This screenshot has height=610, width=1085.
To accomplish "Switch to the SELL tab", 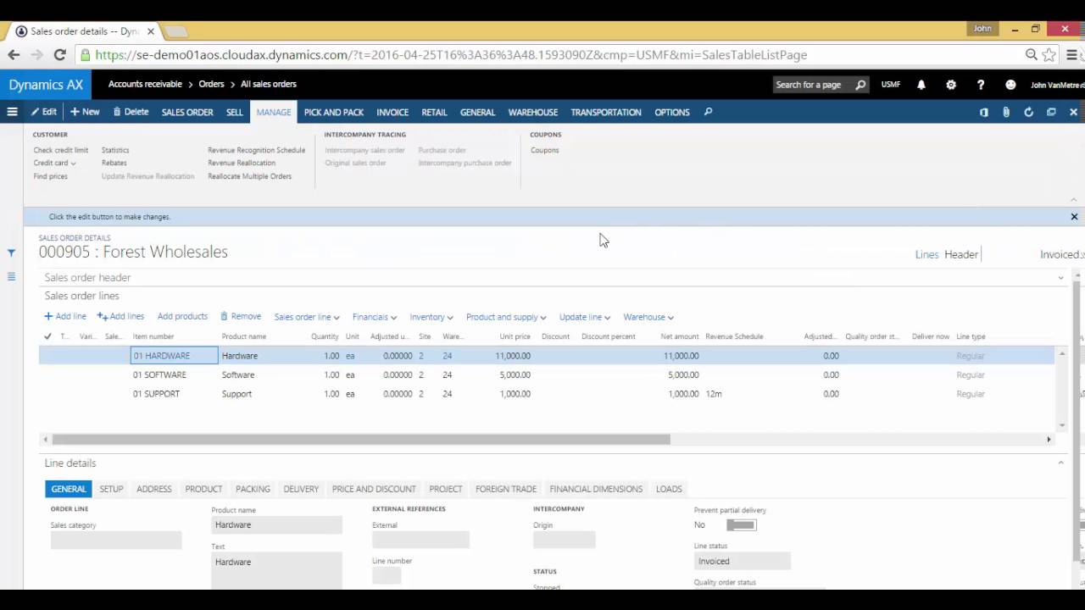I will coord(235,112).
